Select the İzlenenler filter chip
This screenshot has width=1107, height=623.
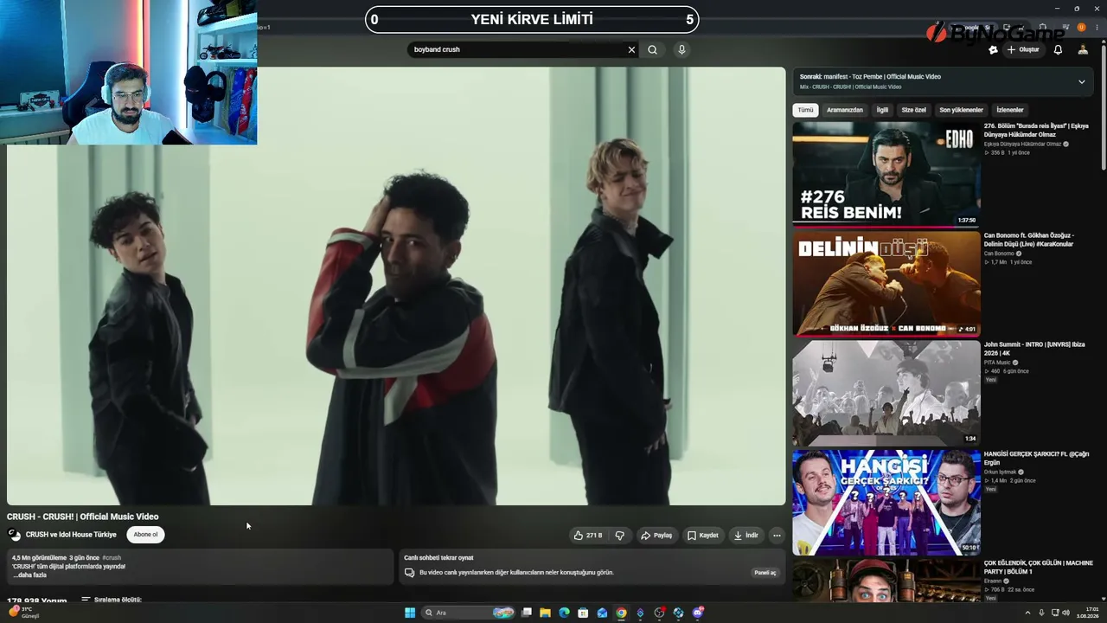click(x=1009, y=110)
